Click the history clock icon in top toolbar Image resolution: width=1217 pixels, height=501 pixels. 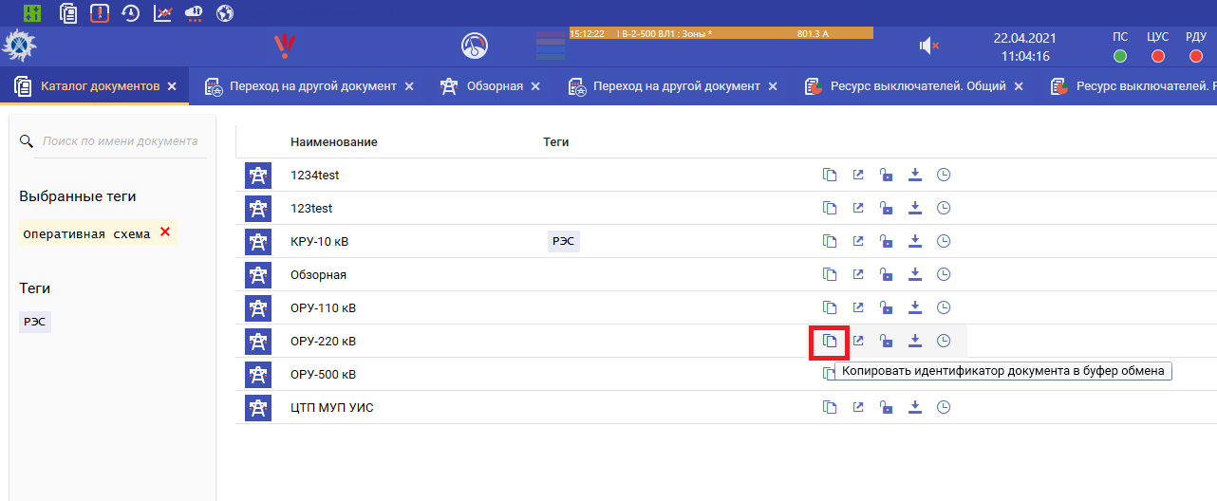point(131,13)
